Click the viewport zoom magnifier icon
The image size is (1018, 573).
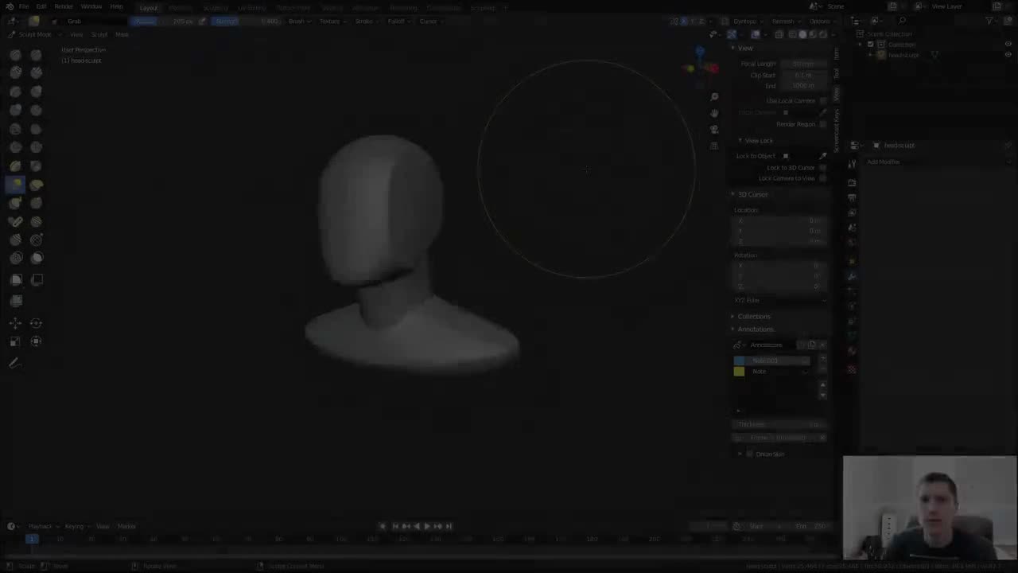coord(714,97)
